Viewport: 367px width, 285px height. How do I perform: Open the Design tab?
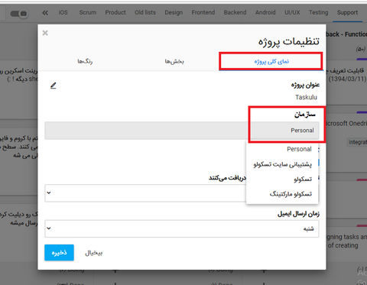point(174,12)
